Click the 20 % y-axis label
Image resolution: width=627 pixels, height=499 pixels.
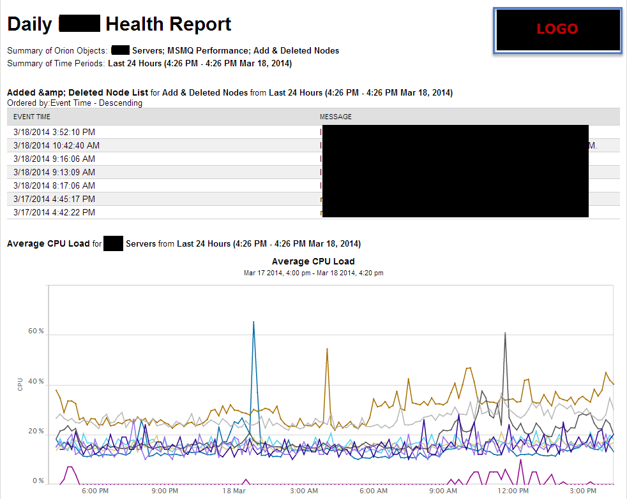[x=36, y=431]
